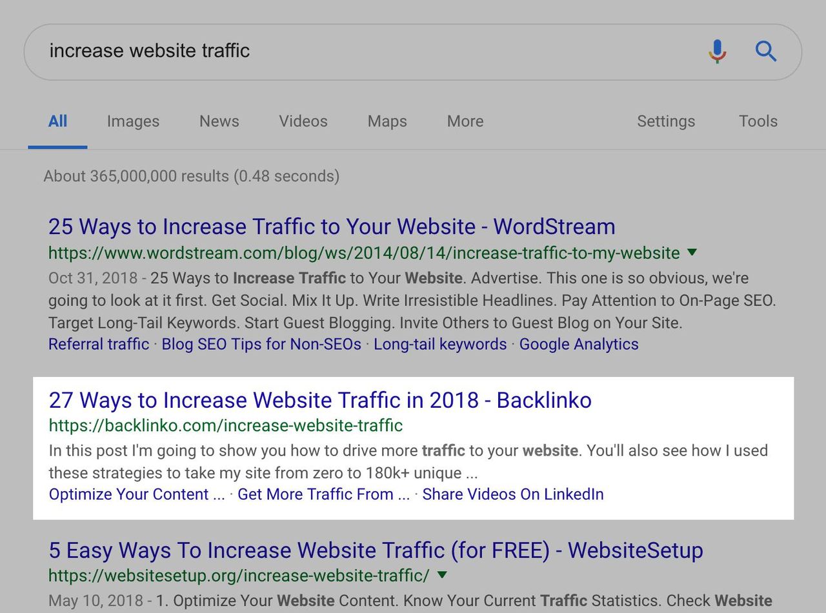
Task: Select the All tab
Action: 57,121
